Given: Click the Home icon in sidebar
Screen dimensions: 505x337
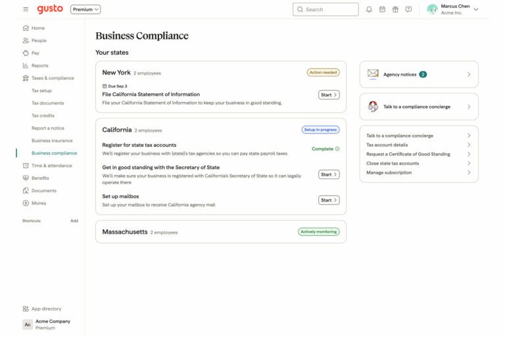Looking at the screenshot, I should pyautogui.click(x=26, y=28).
